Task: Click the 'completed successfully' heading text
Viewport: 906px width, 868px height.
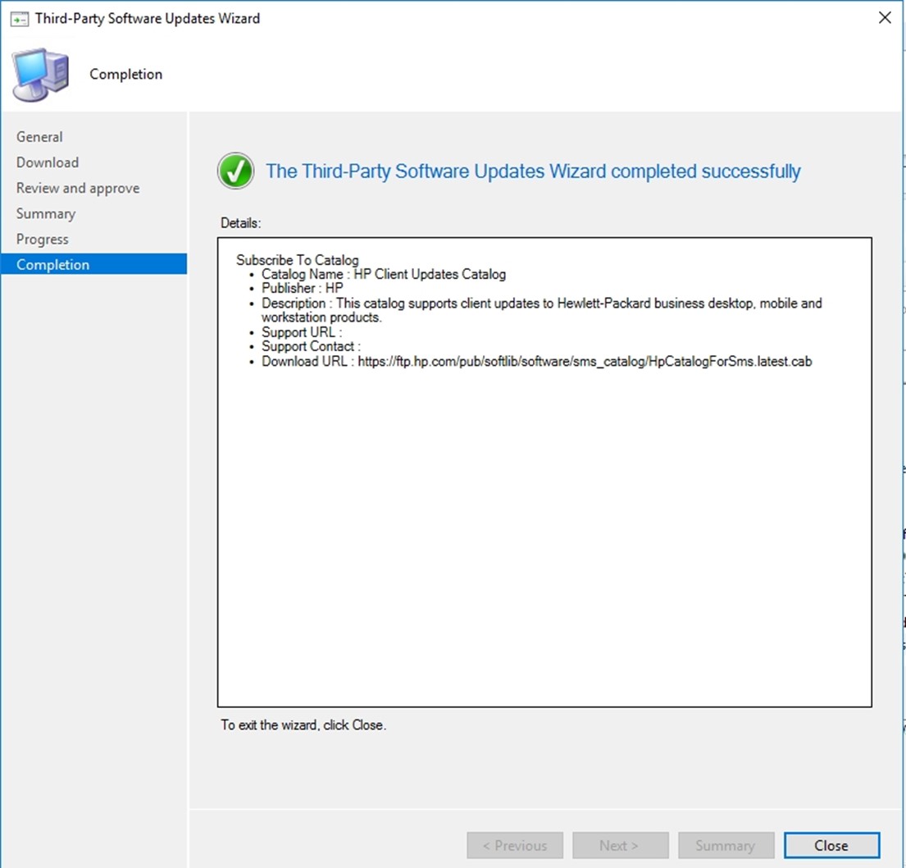Action: [533, 171]
